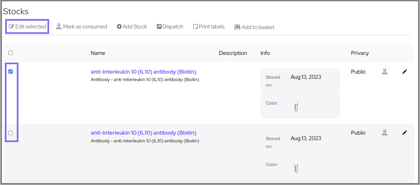
Task: Uncheck the first stock row checkbox
Action: [x=10, y=72]
